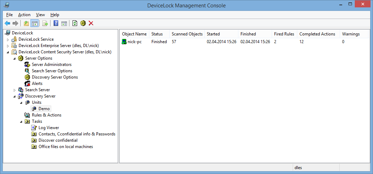Toggle Show/Hide Console Tree toolbar button
The height and width of the screenshot is (174, 373).
(34, 23)
